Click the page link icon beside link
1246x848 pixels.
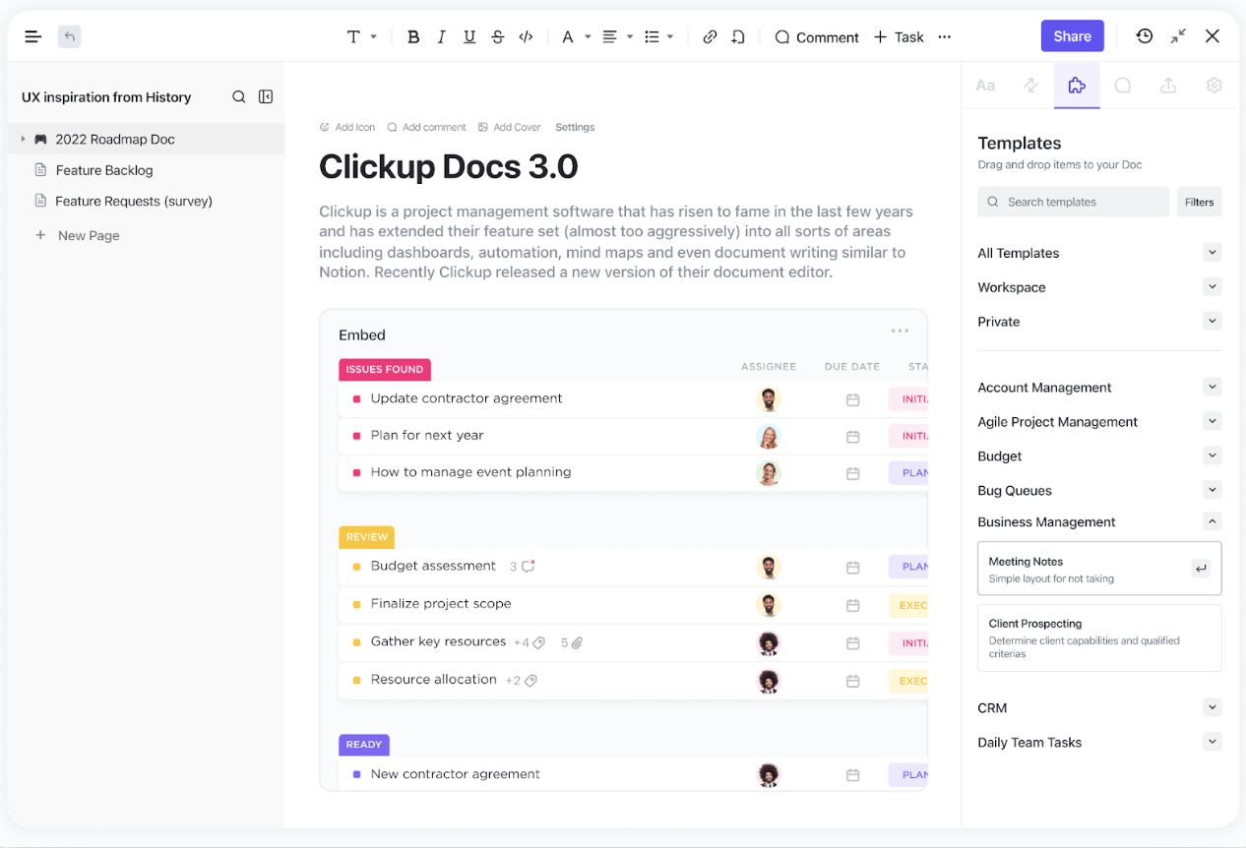(x=738, y=37)
